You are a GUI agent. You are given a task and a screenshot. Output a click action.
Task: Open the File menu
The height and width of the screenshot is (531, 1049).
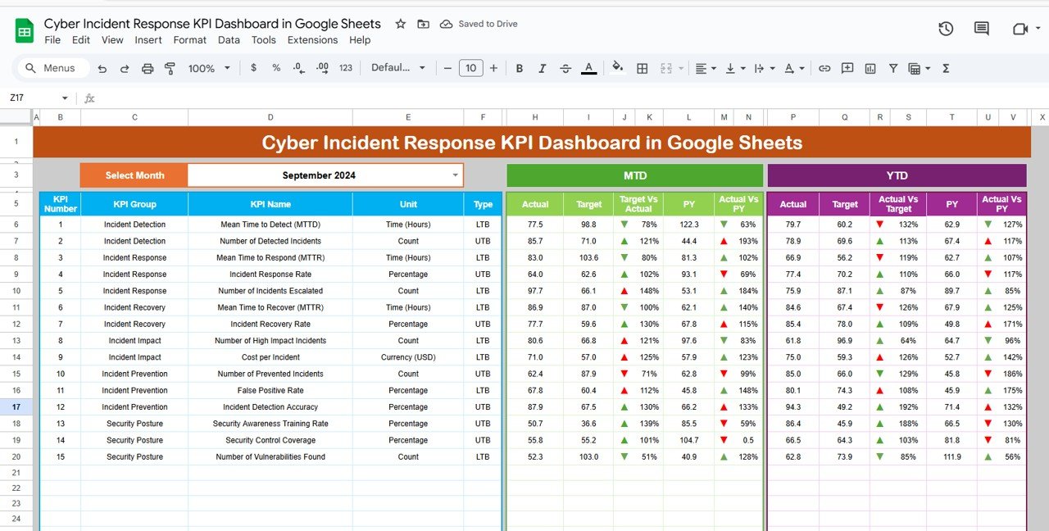click(52, 39)
